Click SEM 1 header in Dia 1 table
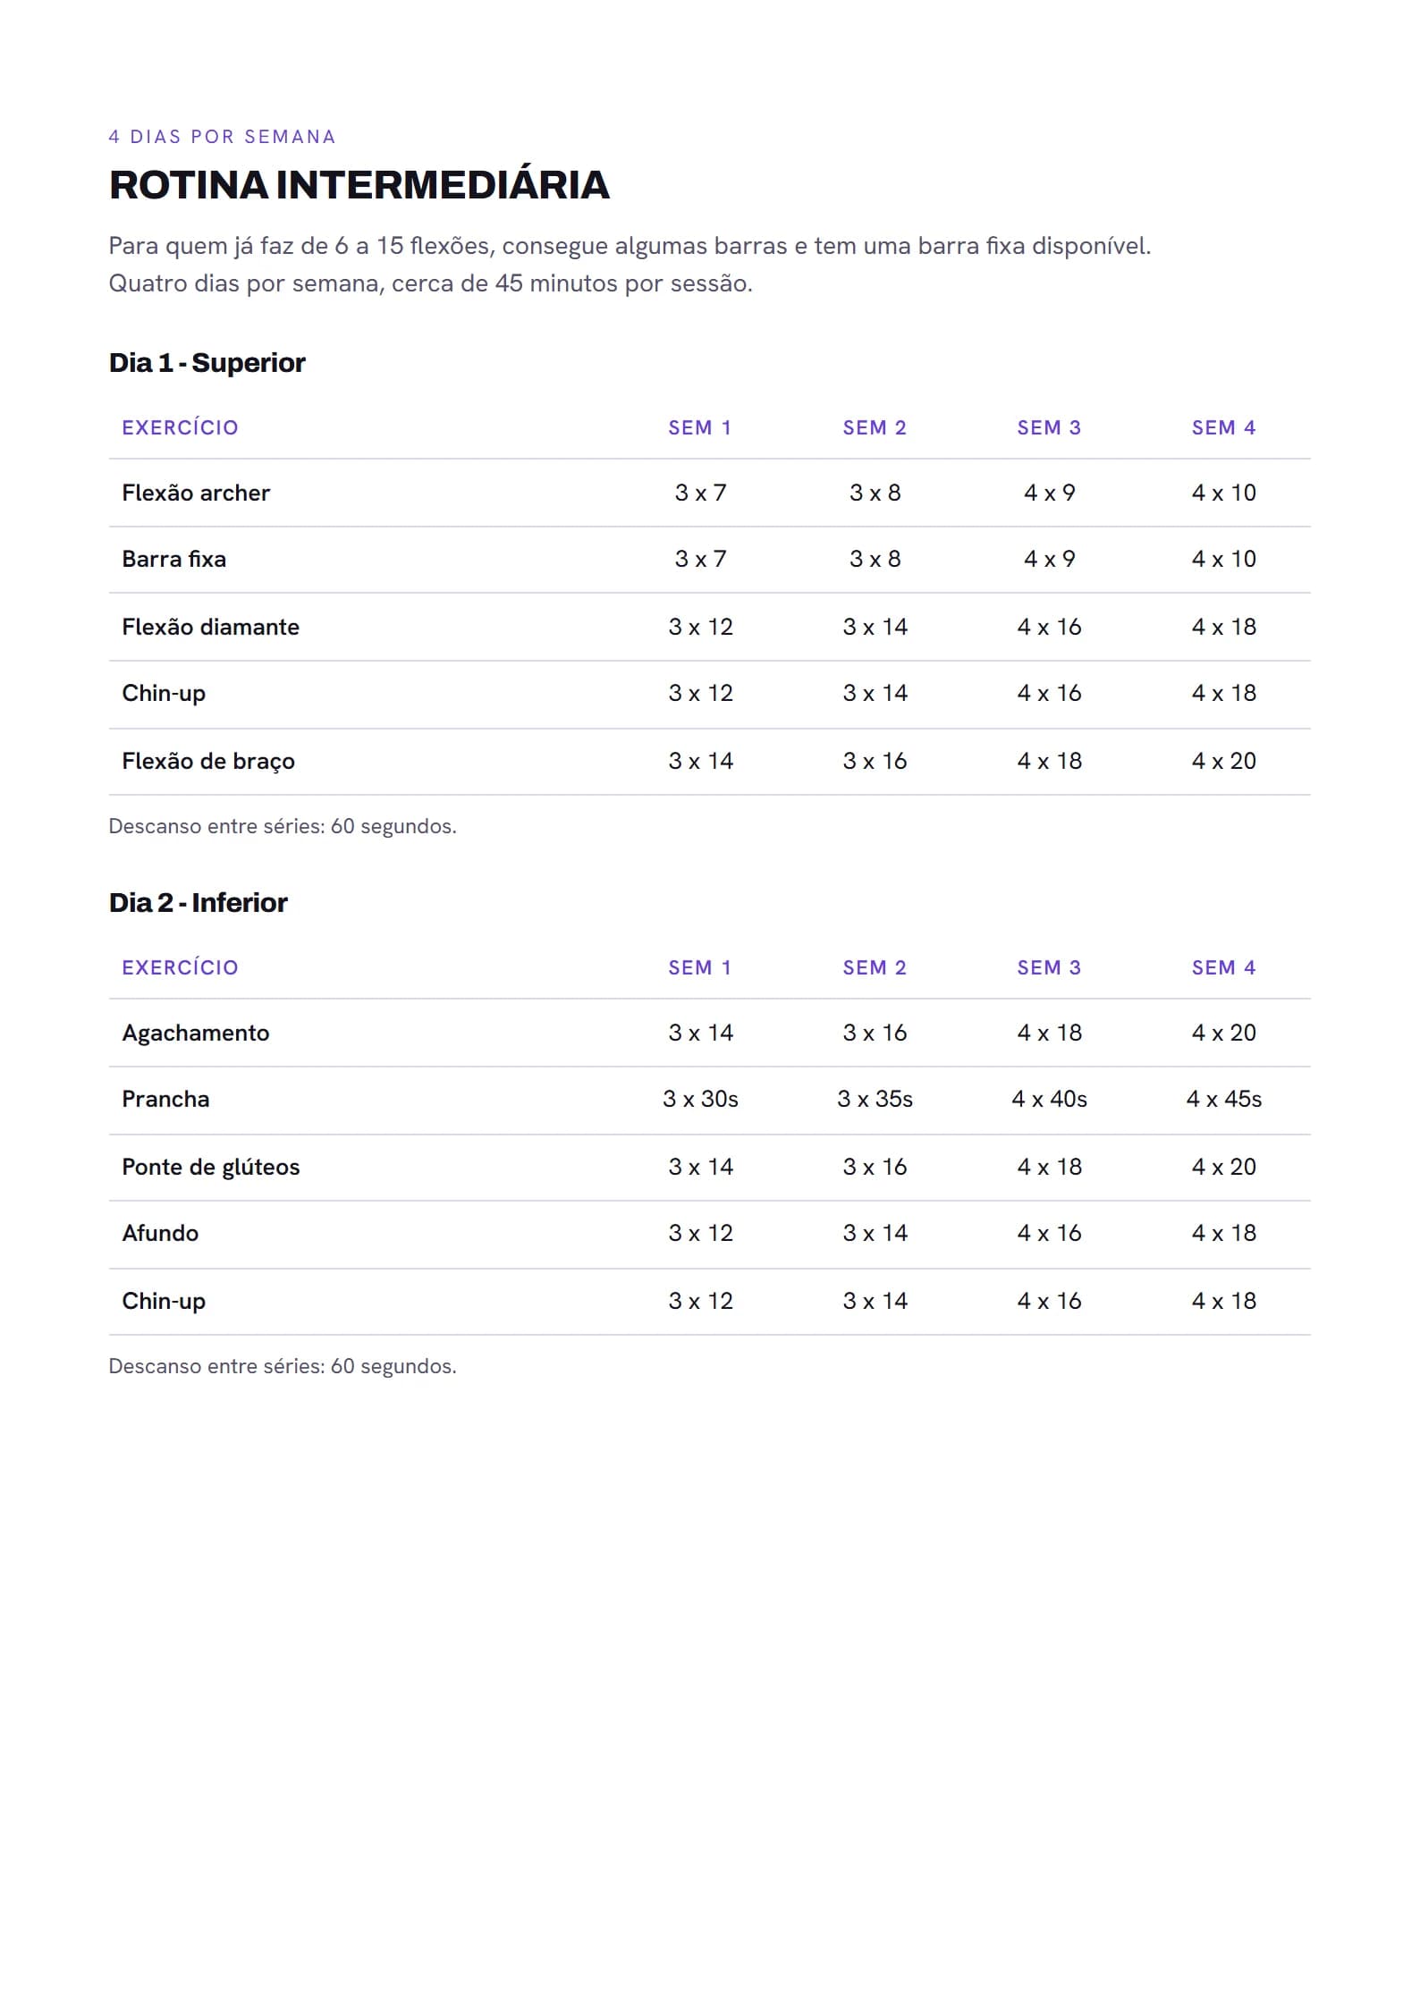 coord(700,427)
